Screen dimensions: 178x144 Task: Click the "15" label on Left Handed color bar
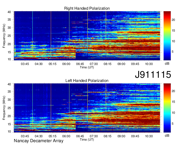click(x=173, y=102)
